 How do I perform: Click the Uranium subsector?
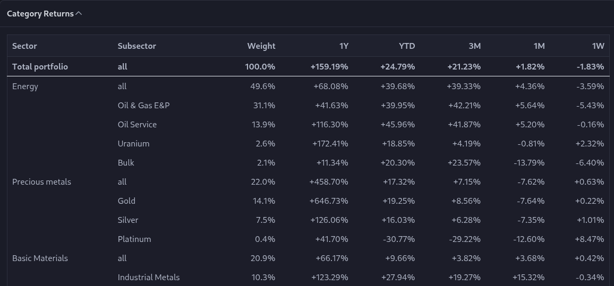[x=133, y=144]
